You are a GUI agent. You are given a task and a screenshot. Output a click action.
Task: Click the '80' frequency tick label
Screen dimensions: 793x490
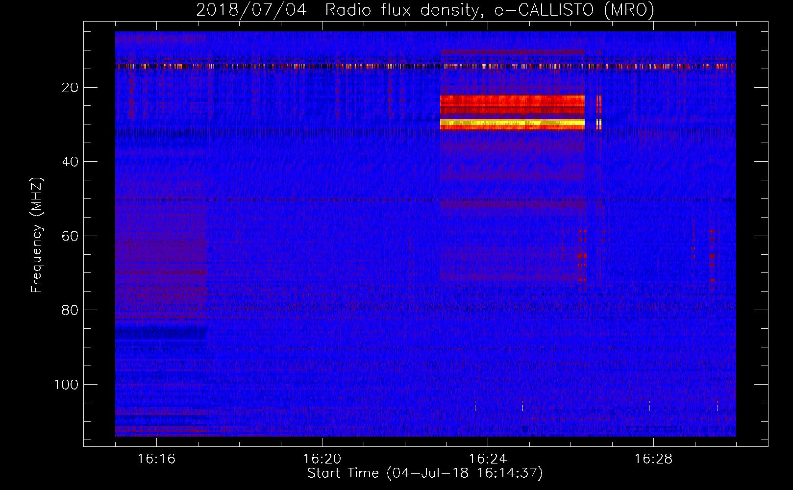[x=71, y=310]
